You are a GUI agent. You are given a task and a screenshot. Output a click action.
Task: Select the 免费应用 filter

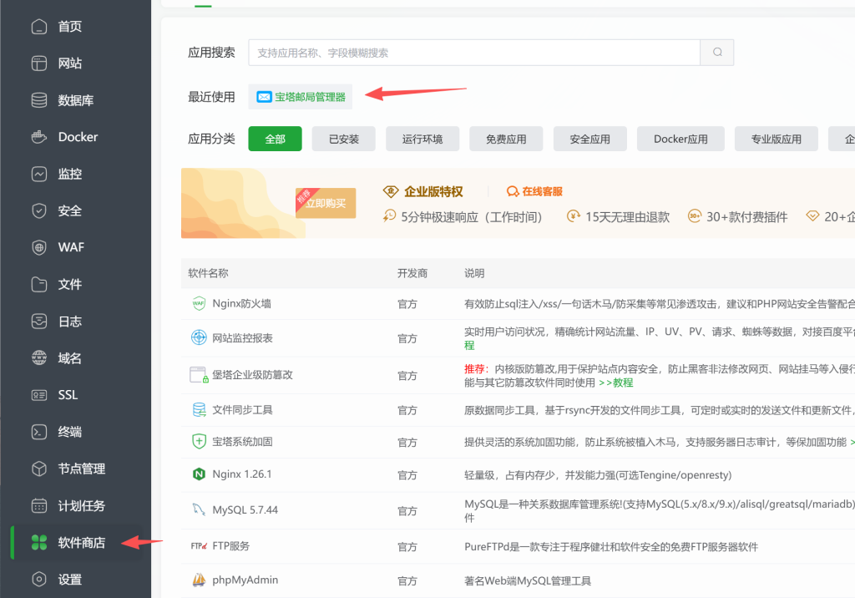tap(506, 139)
